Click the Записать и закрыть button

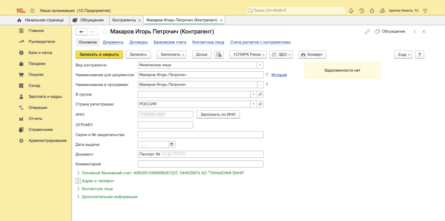(99, 54)
